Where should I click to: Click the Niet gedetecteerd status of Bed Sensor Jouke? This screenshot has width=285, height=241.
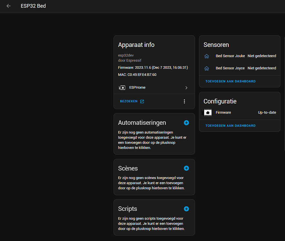(x=262, y=56)
